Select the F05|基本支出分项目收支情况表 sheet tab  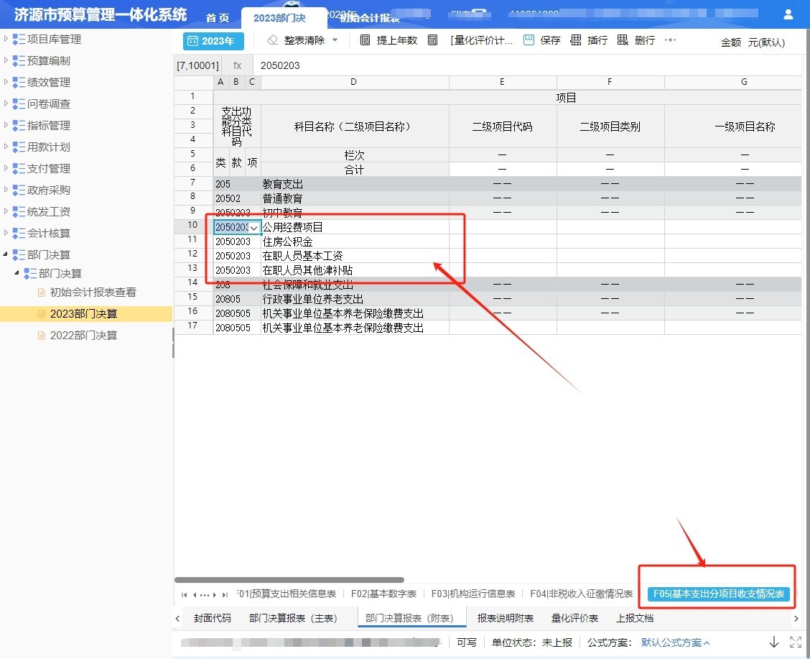tap(719, 594)
